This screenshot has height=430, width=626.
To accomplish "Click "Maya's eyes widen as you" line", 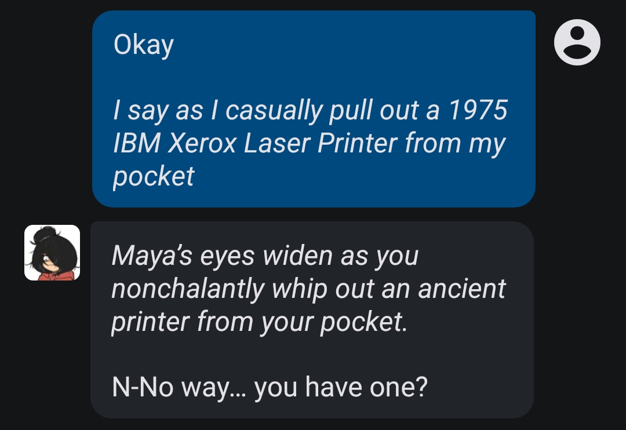I will pyautogui.click(x=265, y=256).
